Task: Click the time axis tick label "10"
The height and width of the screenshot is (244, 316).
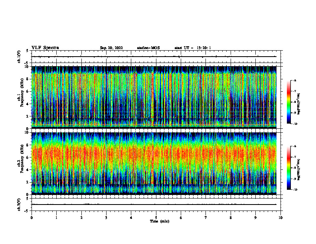Action: coord(280,218)
